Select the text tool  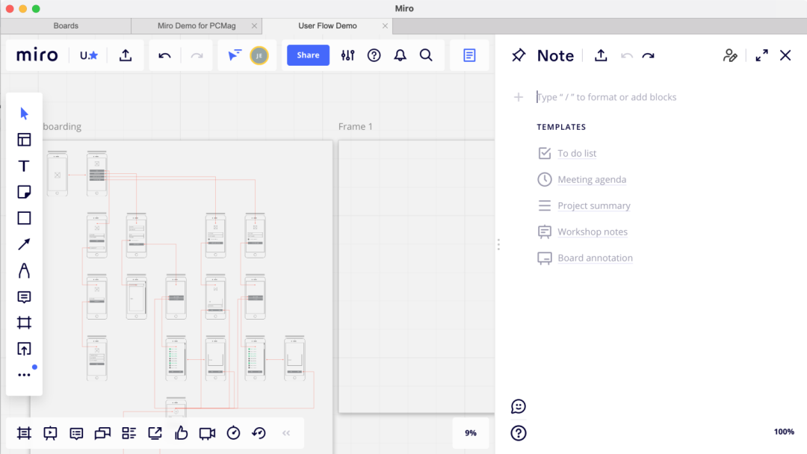pyautogui.click(x=24, y=166)
